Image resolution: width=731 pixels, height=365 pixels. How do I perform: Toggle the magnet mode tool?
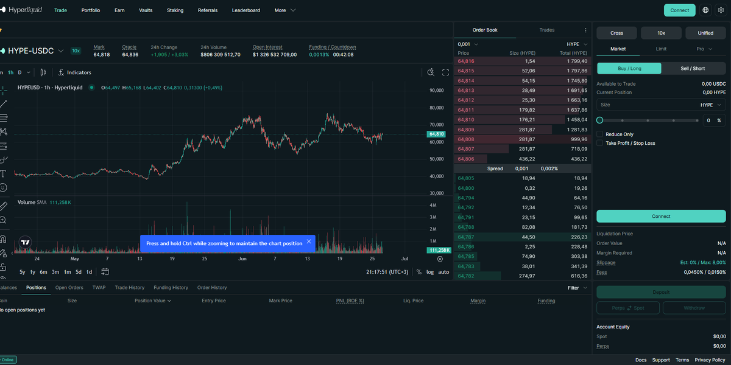click(3, 238)
